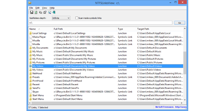Click the file icon beside Media Player
215x111 pixels.
click(30, 37)
